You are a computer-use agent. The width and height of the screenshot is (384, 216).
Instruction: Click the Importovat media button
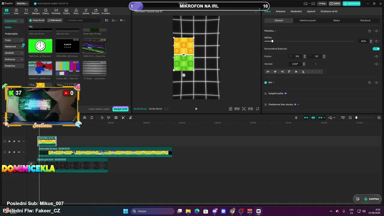37,20
